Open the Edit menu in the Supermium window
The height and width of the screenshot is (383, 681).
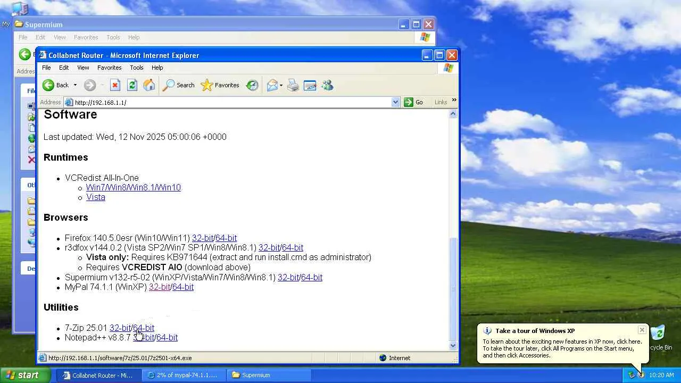click(40, 37)
